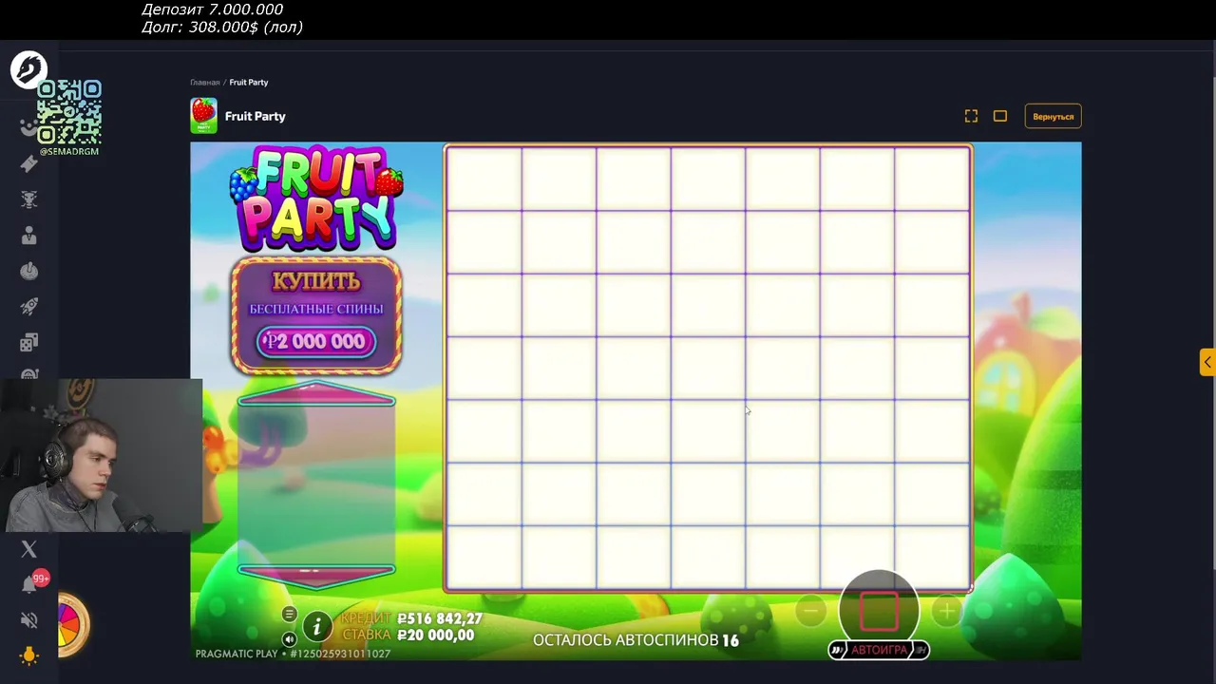Screen dimensions: 1216x684
Task: Expand the right side panel arrow
Action: pos(1206,362)
